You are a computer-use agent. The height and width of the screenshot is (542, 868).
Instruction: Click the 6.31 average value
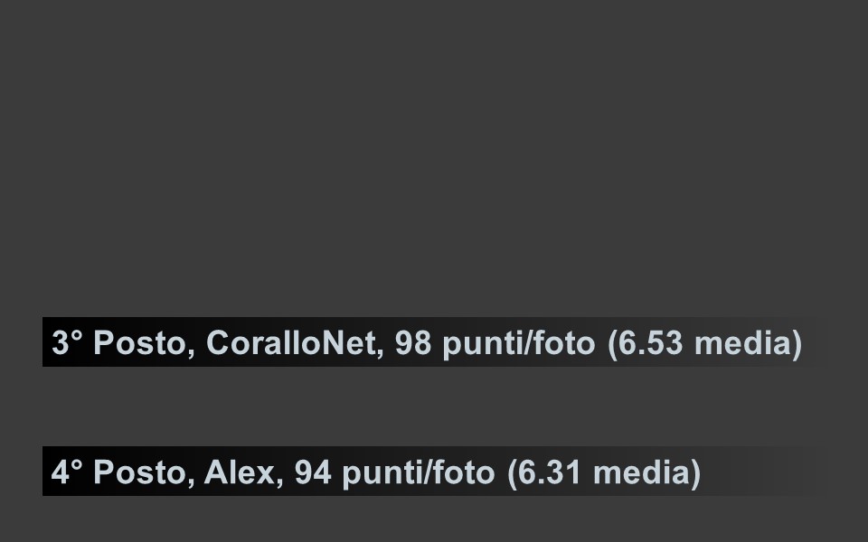point(549,472)
